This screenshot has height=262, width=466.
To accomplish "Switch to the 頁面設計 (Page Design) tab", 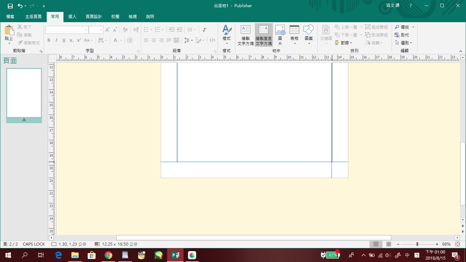I will 94,17.
